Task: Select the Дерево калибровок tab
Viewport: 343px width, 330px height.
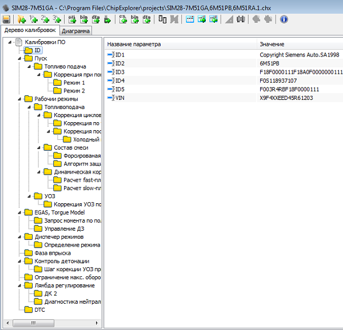Action: (30, 31)
